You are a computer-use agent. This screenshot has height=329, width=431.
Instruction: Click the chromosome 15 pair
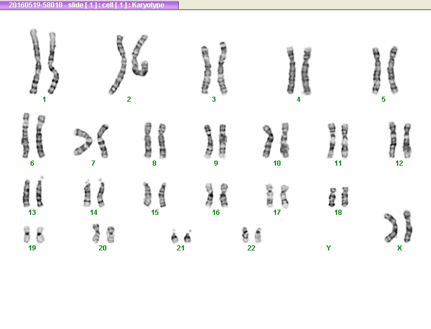[155, 194]
